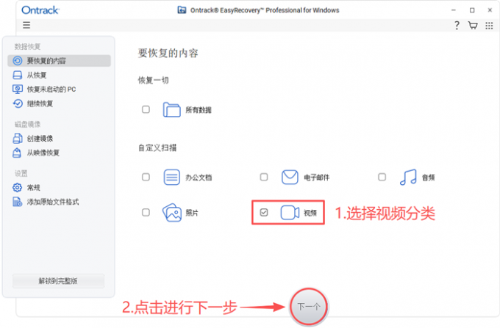500x328 pixels.
Task: Uncheck the 视频 checkbox
Action: click(x=264, y=212)
